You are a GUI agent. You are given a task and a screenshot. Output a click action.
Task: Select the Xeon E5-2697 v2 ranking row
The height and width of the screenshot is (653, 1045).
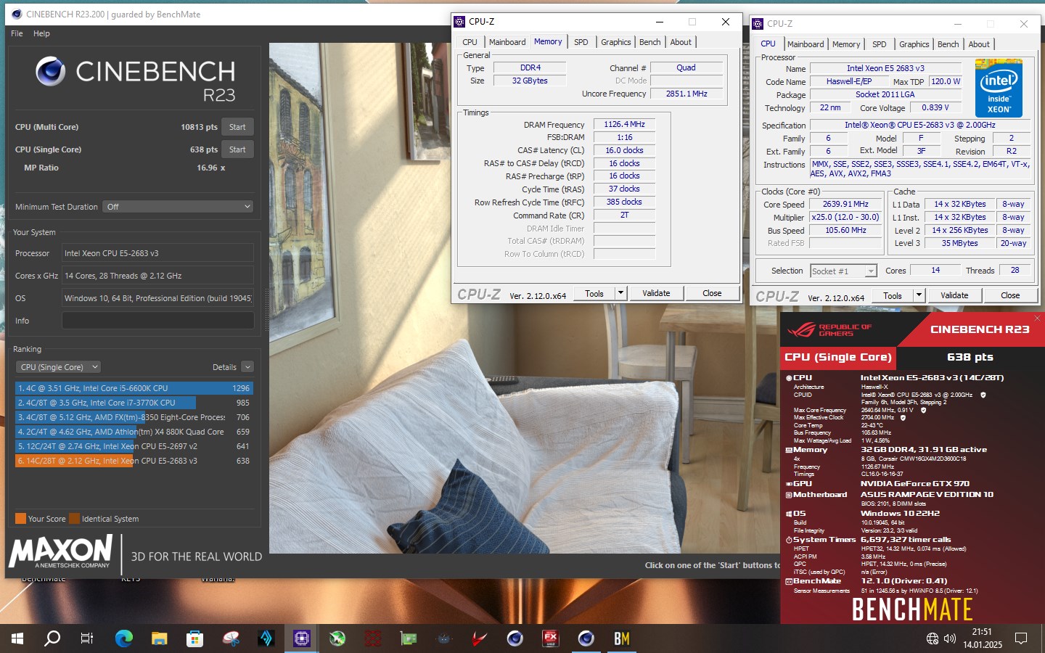point(134,446)
